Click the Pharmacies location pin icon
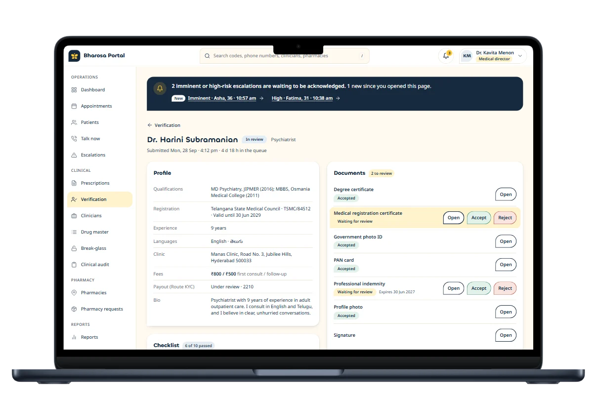 (74, 293)
